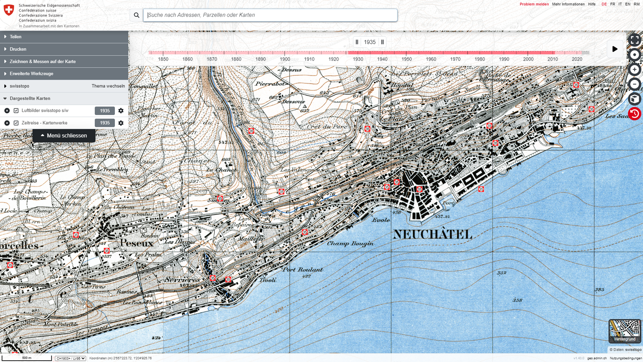Click the zoom out icon
Image resolution: width=643 pixels, height=362 pixels.
point(634,84)
